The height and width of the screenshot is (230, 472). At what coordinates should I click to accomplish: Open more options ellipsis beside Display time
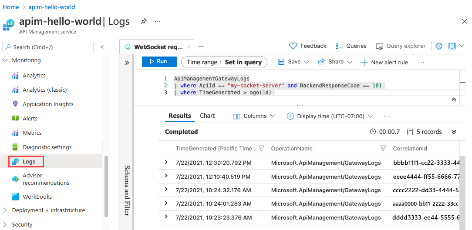(x=387, y=116)
